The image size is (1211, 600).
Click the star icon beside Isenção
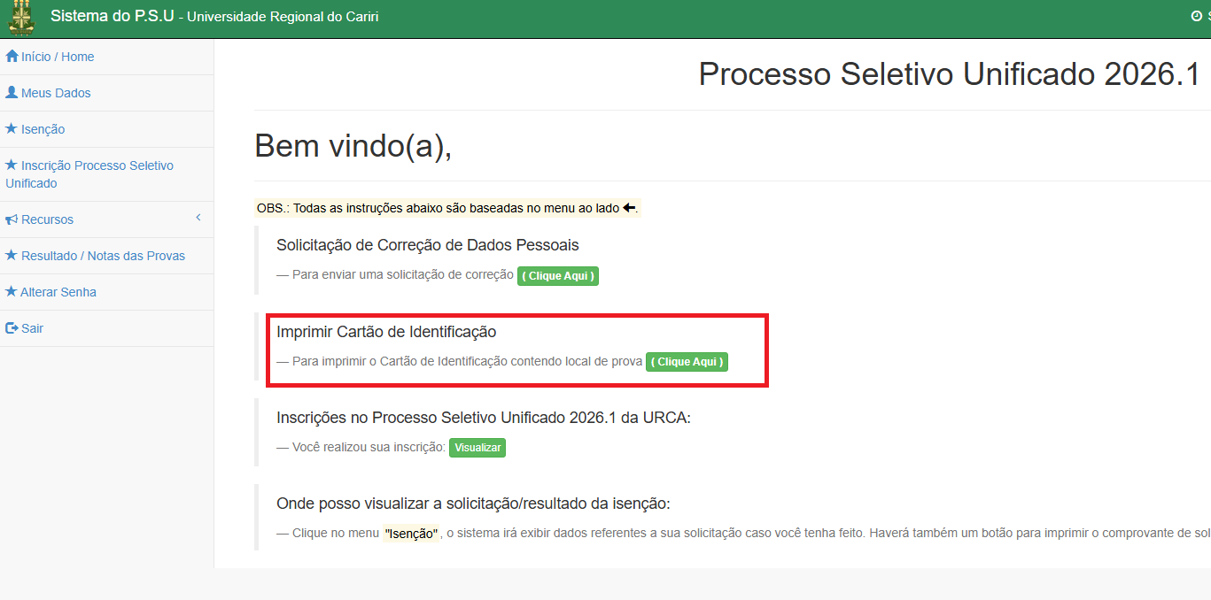click(x=12, y=129)
